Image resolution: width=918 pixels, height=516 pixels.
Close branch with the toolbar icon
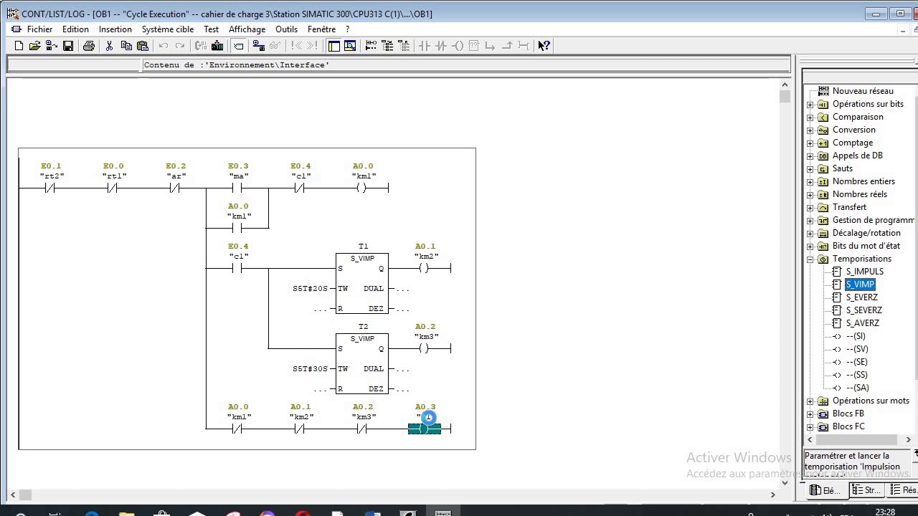507,46
